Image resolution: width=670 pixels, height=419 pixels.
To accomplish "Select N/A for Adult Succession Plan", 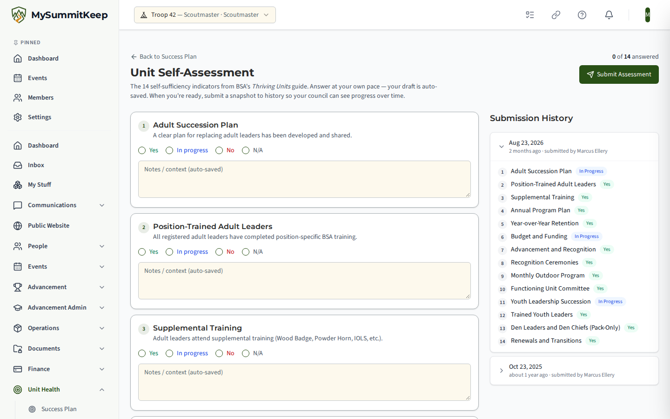I will pyautogui.click(x=246, y=150).
